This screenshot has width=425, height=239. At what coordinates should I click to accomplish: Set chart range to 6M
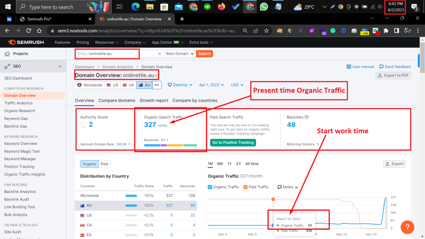[220, 163]
